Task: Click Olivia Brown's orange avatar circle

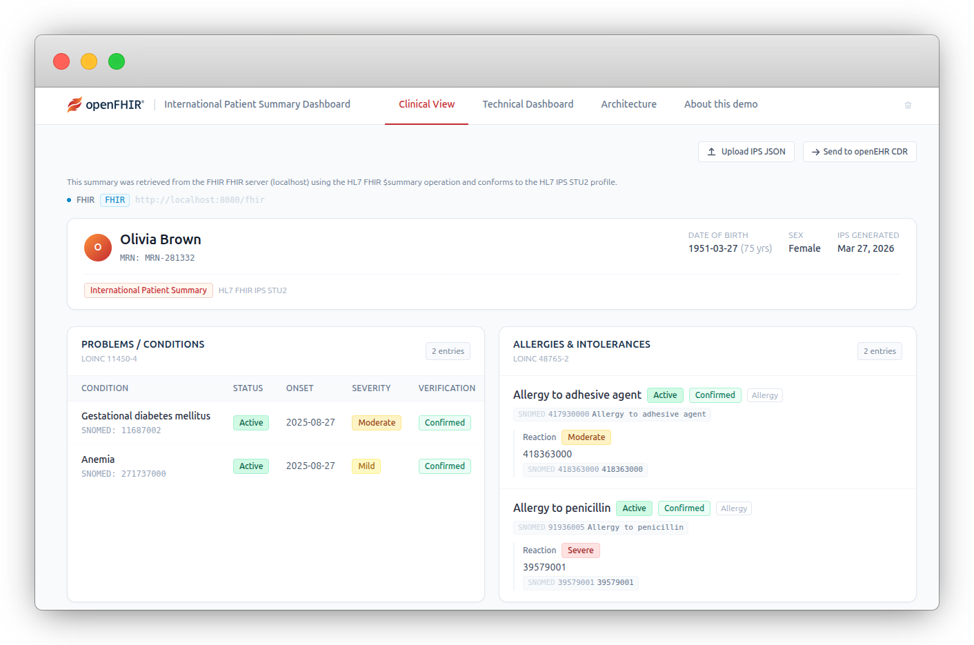Action: tap(98, 248)
